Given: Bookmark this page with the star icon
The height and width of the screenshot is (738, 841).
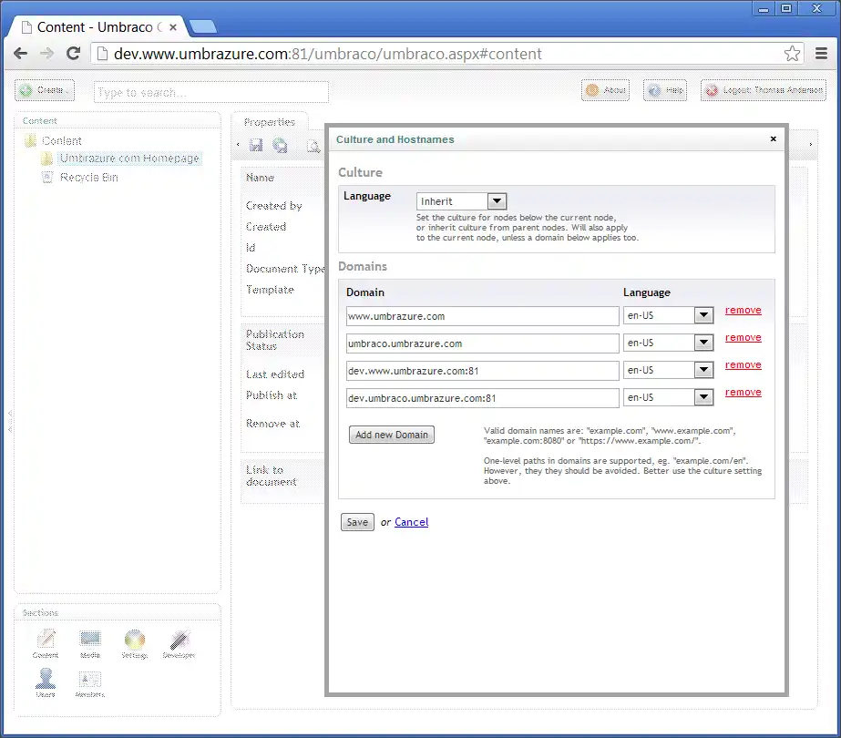Looking at the screenshot, I should (792, 53).
